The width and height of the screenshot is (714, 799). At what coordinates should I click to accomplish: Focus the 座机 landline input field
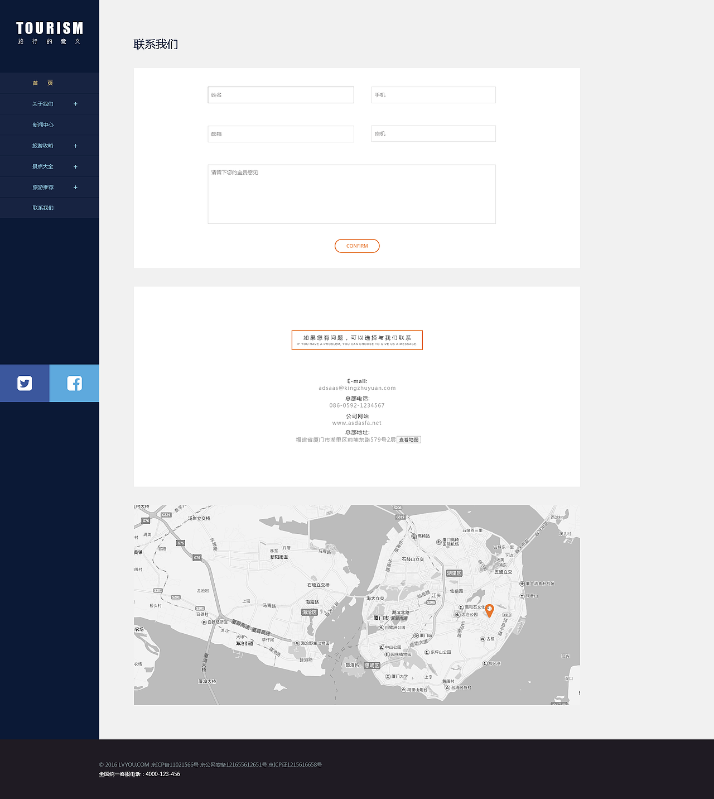coord(433,134)
